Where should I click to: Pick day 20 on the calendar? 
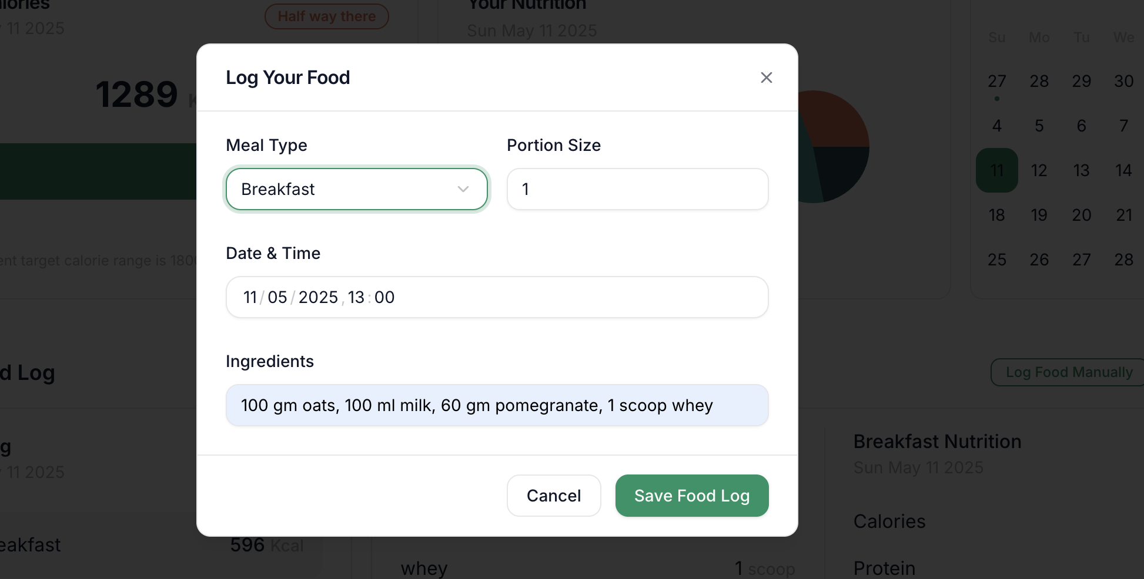click(1081, 215)
